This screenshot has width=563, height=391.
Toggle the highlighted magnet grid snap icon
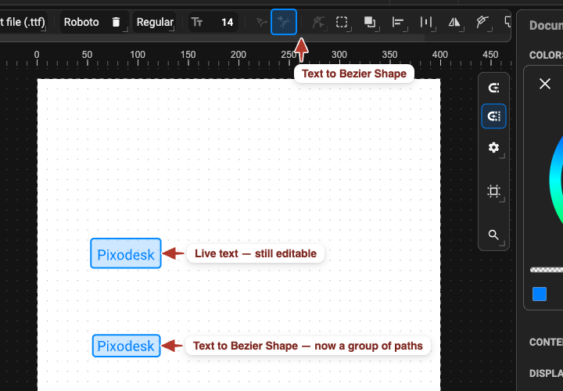(493, 116)
